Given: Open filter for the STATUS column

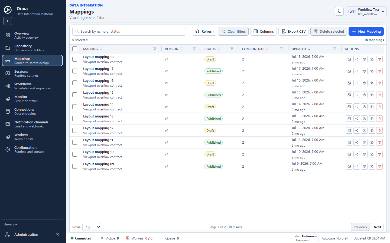Looking at the screenshot, I should [232, 49].
